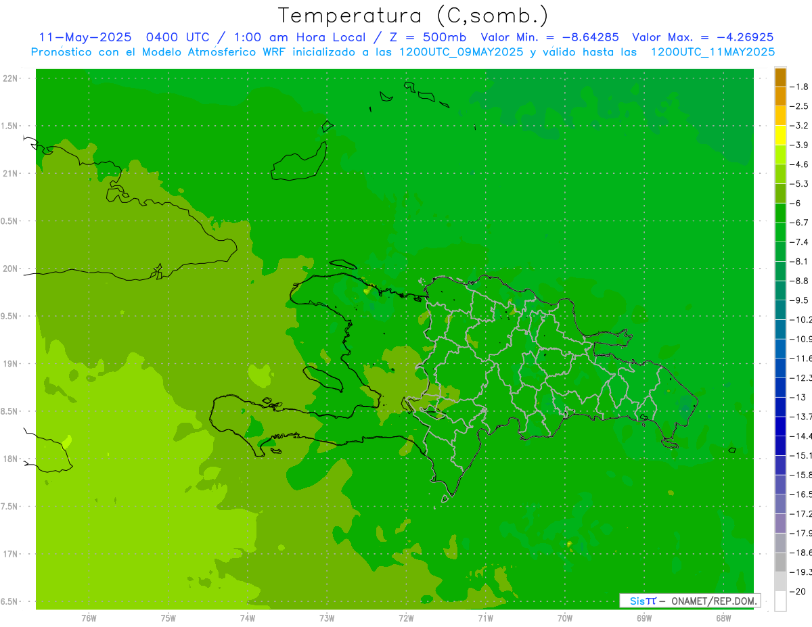Click the '70W' longitude axis label
Image resolution: width=812 pixels, height=627 pixels.
coord(565,618)
